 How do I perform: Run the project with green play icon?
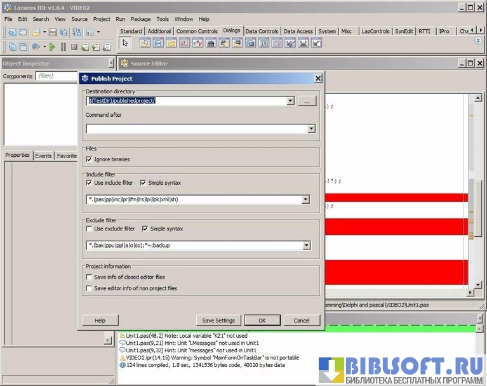click(53, 46)
